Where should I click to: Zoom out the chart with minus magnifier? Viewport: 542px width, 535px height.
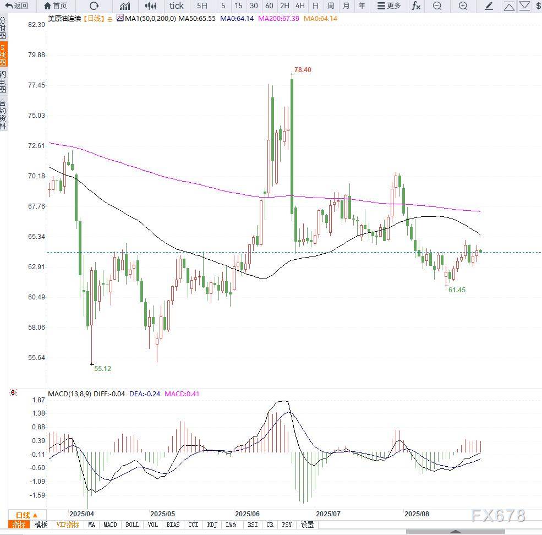[x=437, y=6]
